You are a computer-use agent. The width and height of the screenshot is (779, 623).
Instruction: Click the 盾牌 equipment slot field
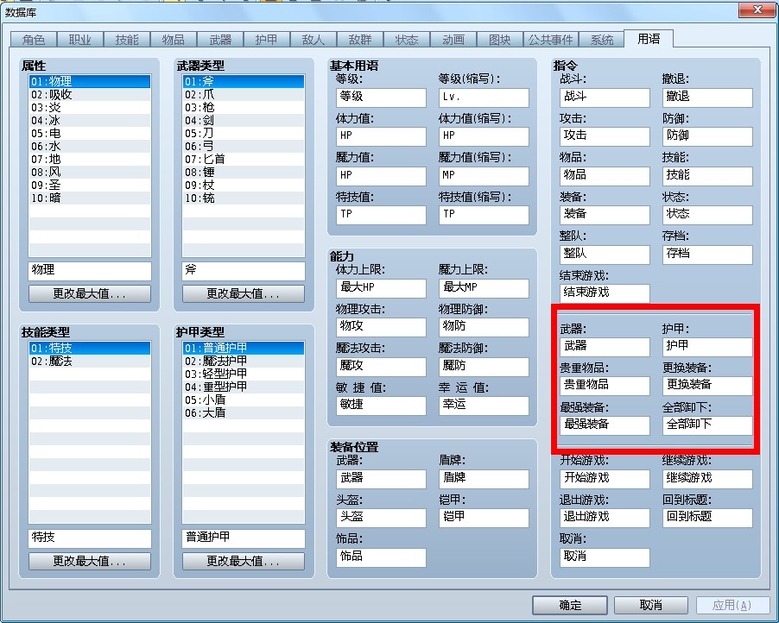(484, 479)
